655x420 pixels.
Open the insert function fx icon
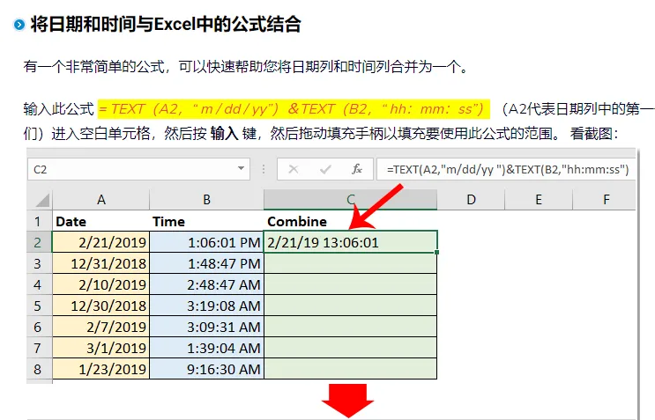point(356,169)
